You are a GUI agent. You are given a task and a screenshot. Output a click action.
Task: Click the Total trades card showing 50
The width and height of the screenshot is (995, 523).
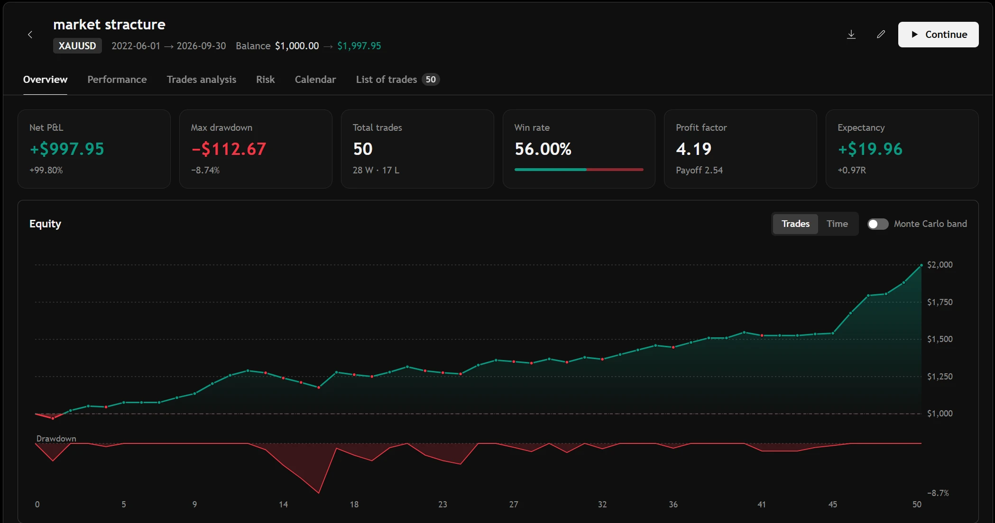point(417,149)
